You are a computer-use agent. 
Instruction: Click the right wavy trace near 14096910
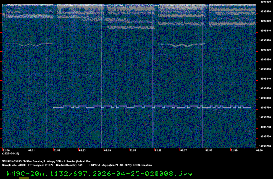click(x=182, y=44)
